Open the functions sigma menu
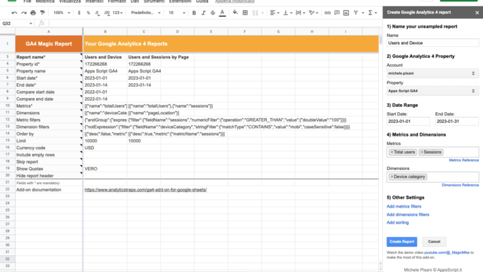The height and width of the screenshot is (272, 483). (372, 13)
